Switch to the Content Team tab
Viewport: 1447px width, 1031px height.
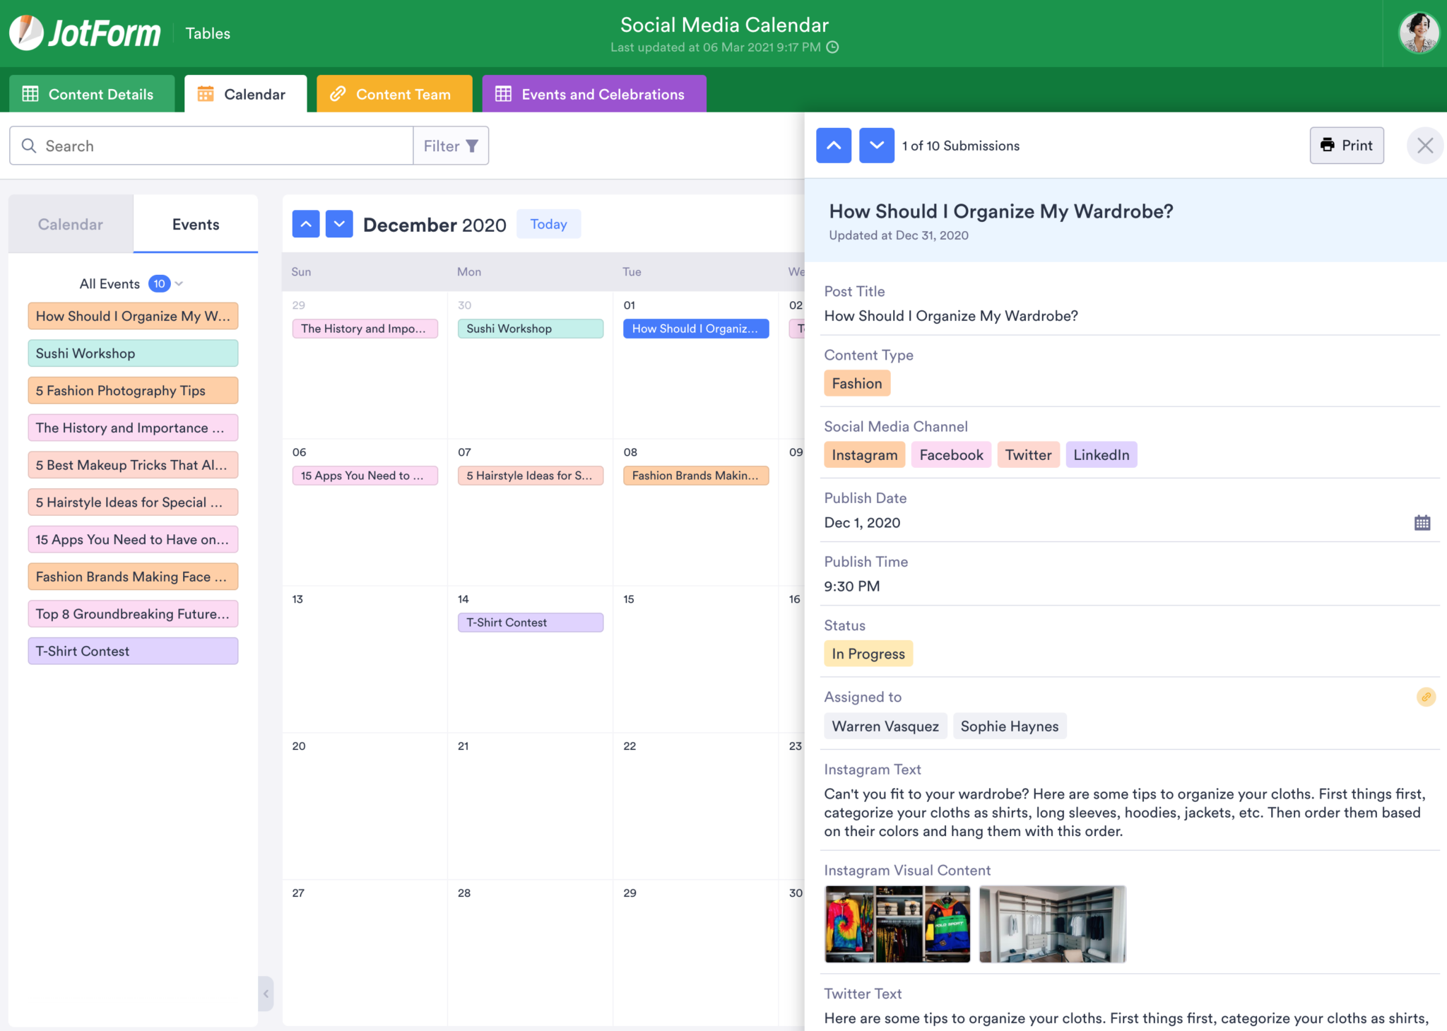394,94
